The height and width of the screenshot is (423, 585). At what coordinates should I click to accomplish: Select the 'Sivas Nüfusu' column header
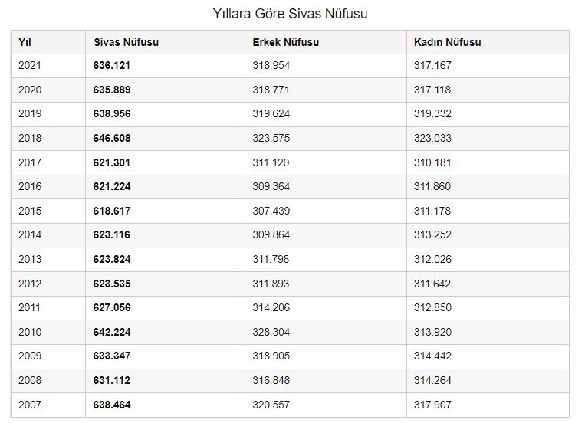coord(126,42)
